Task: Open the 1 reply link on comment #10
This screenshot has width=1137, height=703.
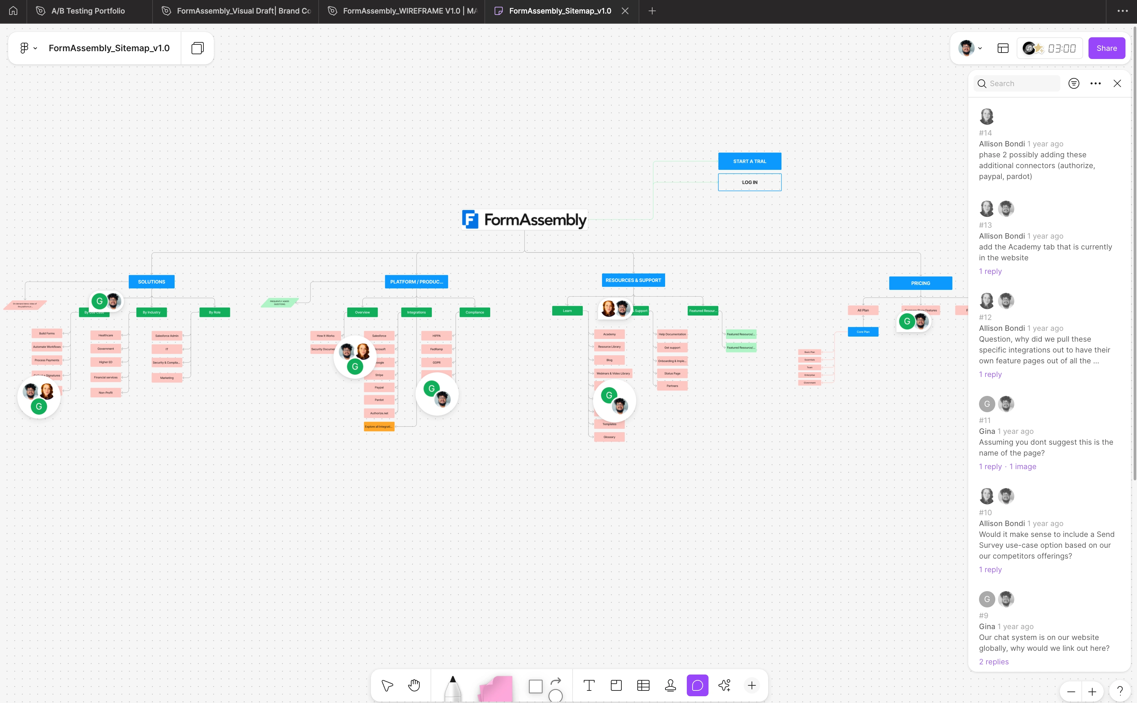Action: point(990,569)
